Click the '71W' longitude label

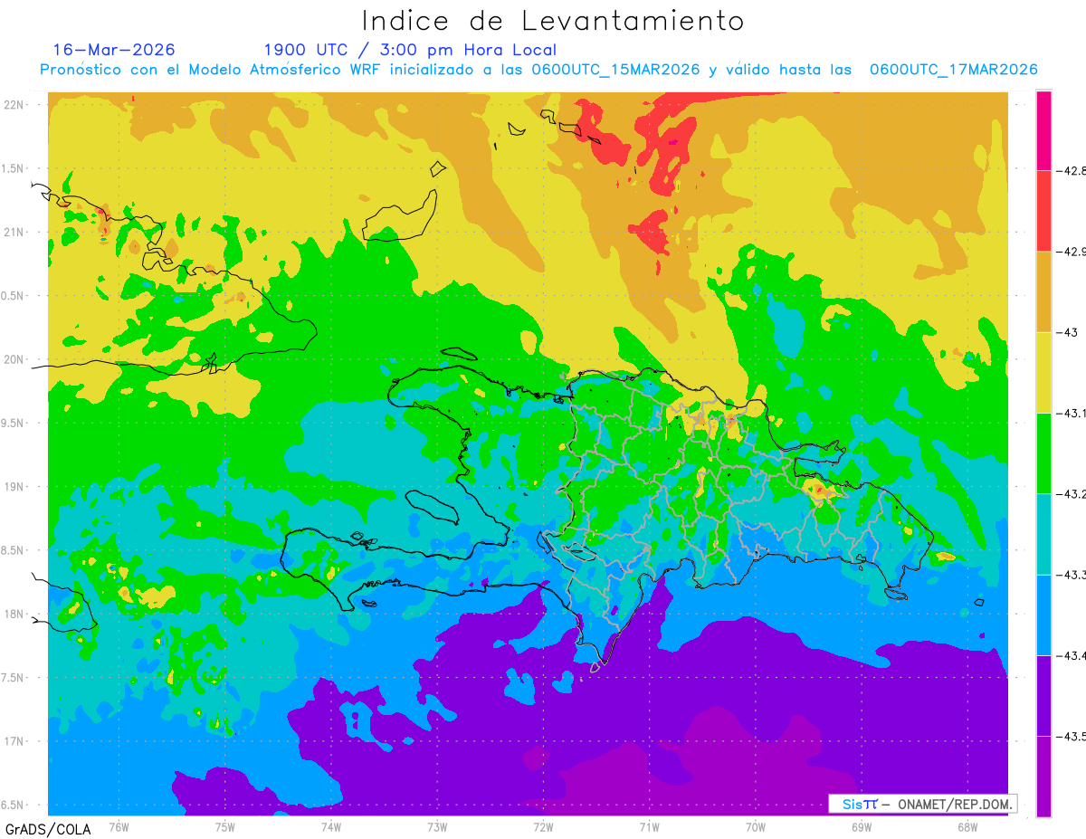[649, 827]
